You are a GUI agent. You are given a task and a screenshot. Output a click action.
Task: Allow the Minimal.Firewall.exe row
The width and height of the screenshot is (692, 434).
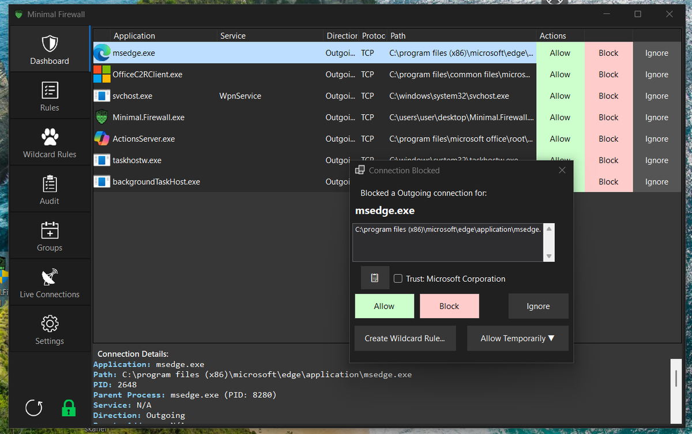[560, 117]
